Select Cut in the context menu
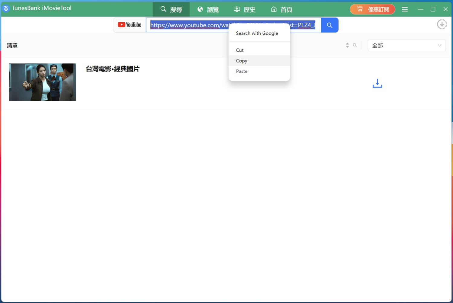Viewport: 453px width, 303px height. tap(239, 50)
